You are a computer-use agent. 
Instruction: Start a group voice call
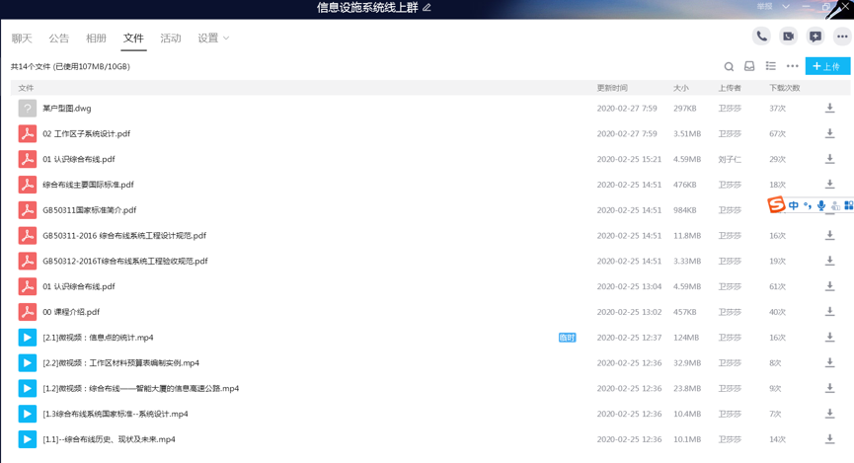coord(761,37)
